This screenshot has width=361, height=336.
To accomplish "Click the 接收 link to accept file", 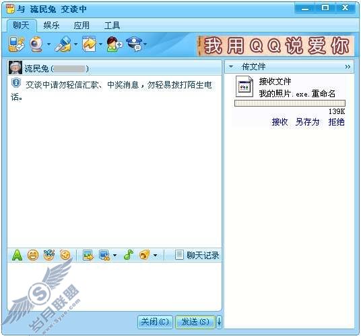I will pos(280,121).
